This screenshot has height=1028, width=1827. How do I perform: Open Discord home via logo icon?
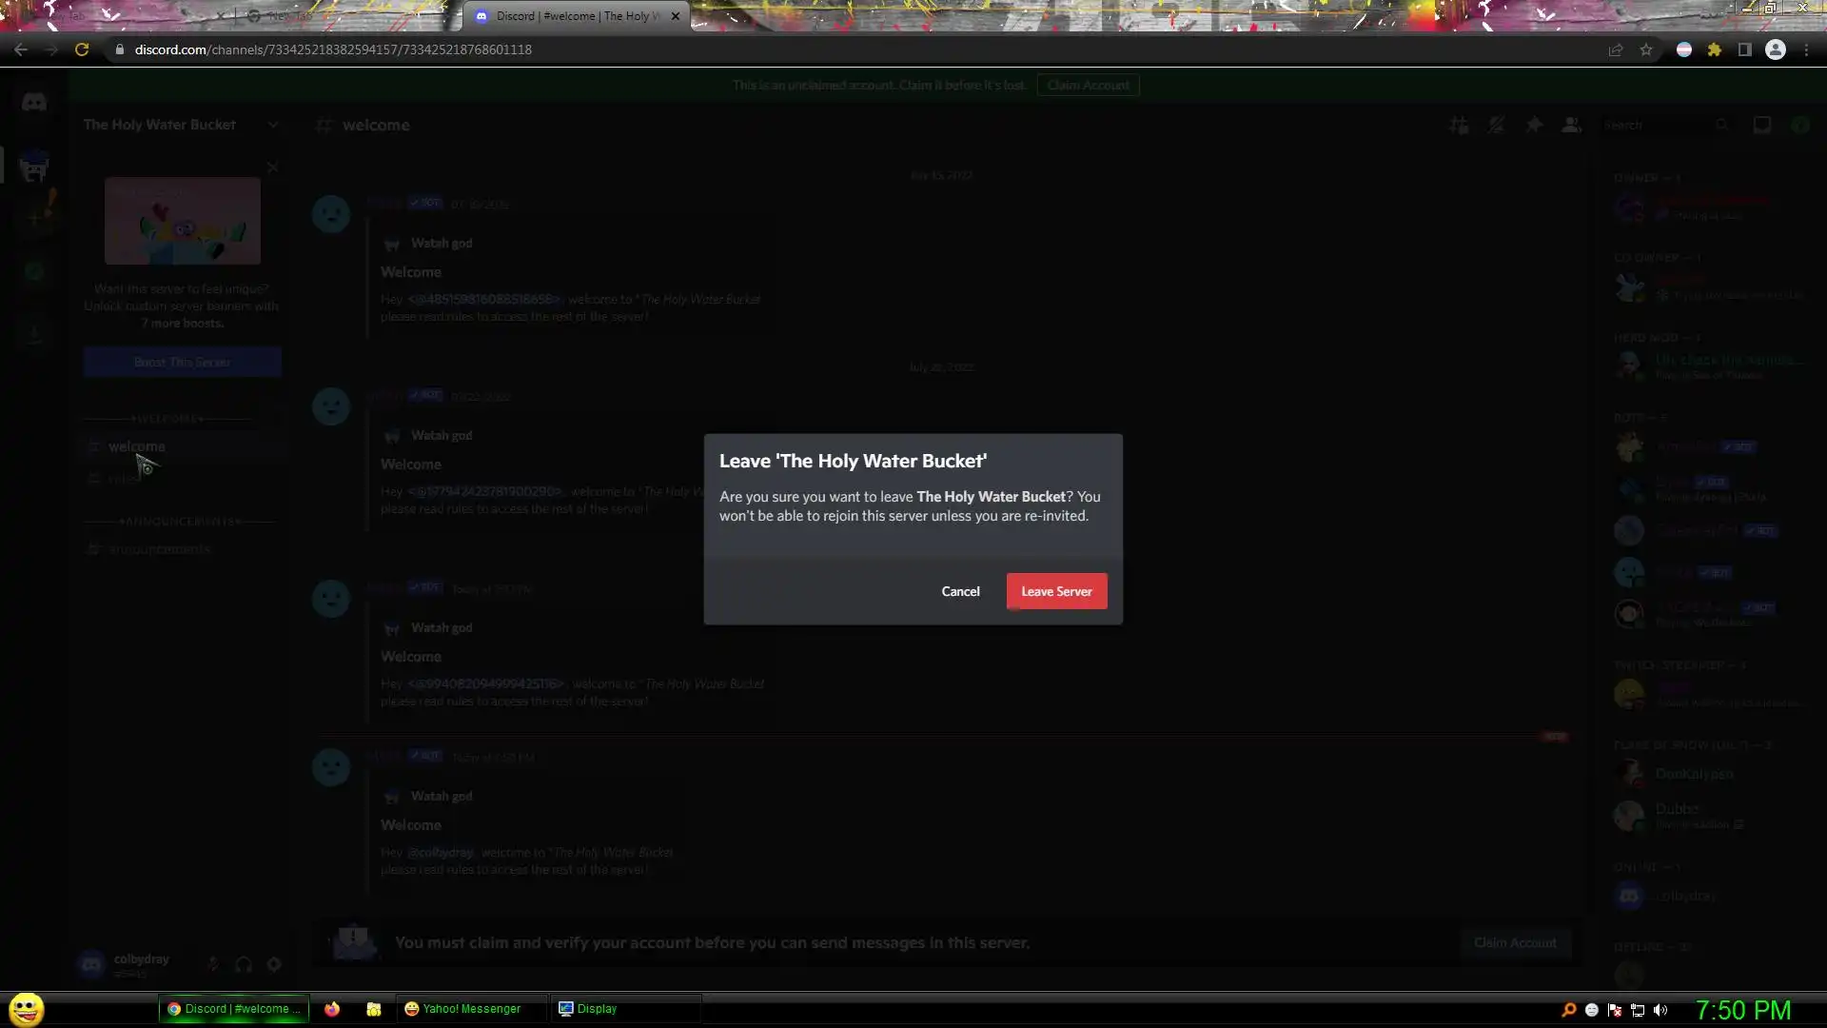coord(34,102)
